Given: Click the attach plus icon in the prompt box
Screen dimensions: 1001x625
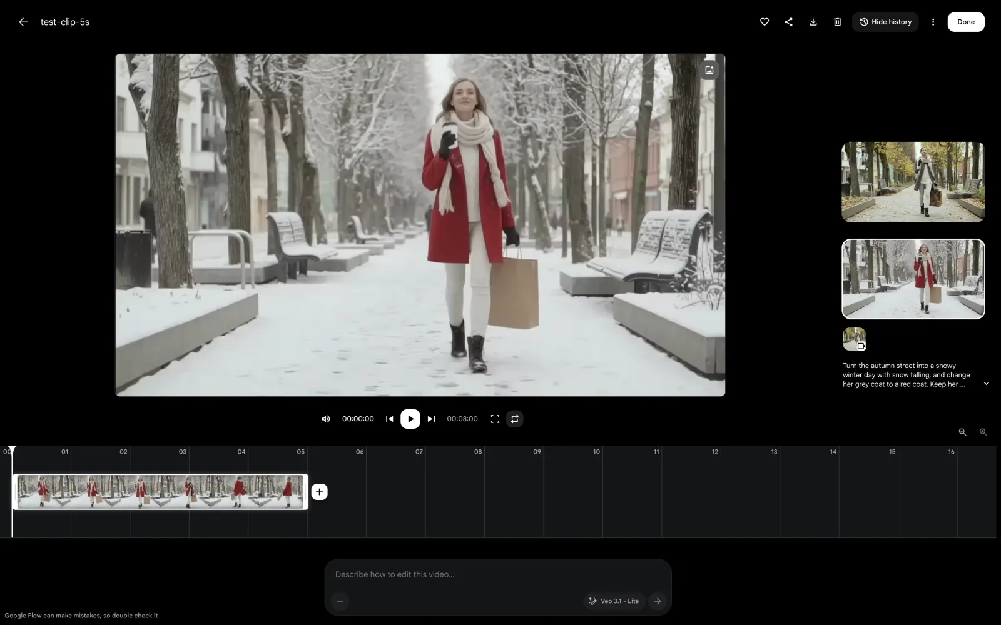Looking at the screenshot, I should click(x=340, y=601).
